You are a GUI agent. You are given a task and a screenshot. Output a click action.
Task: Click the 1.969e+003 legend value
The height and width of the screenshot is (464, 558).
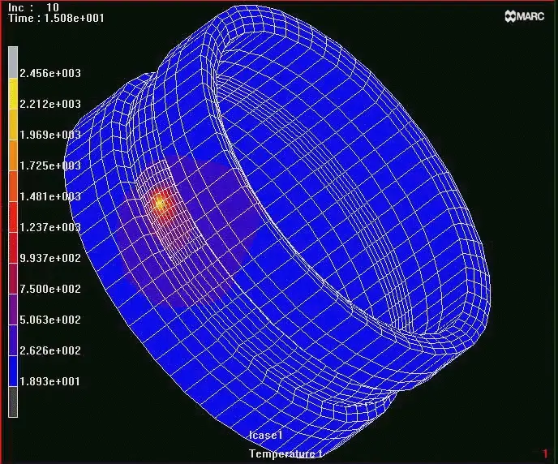pos(50,135)
